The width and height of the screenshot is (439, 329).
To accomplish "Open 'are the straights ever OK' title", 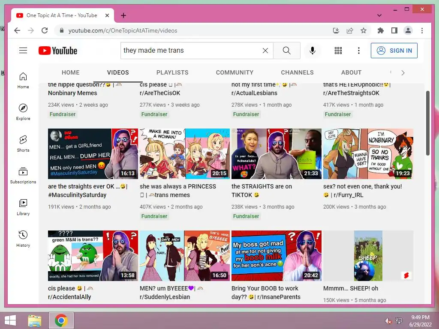I will 87,191.
